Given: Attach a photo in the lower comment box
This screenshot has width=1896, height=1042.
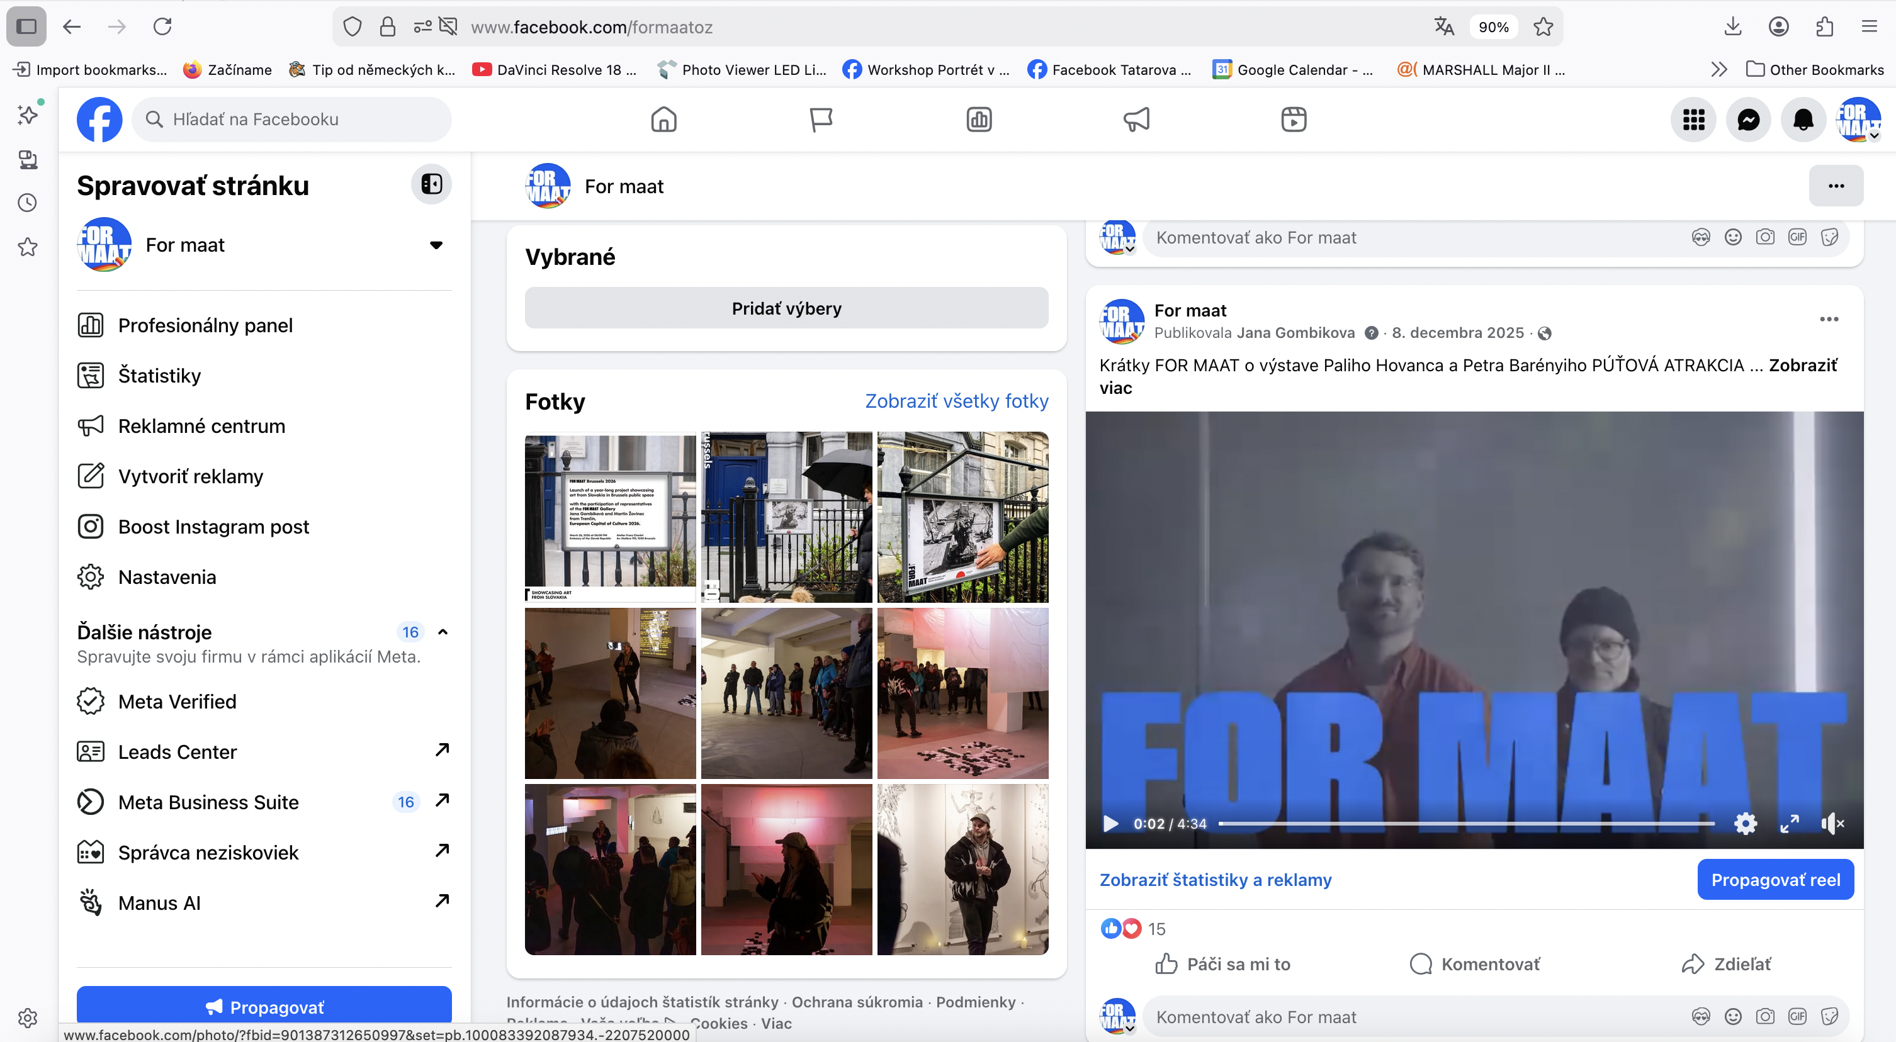Looking at the screenshot, I should [1764, 1017].
